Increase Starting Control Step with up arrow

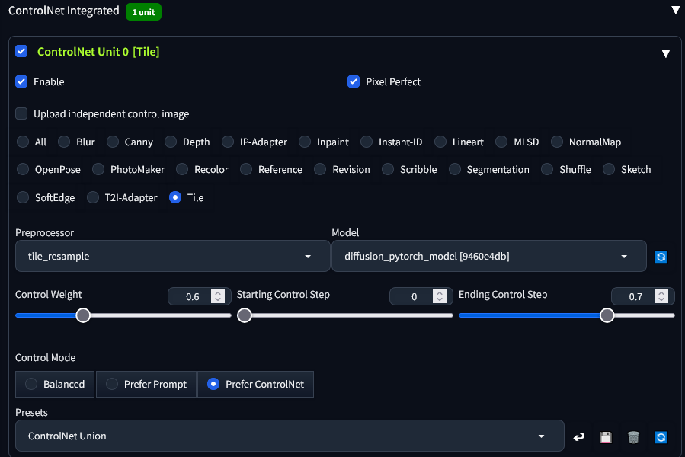pyautogui.click(x=440, y=293)
